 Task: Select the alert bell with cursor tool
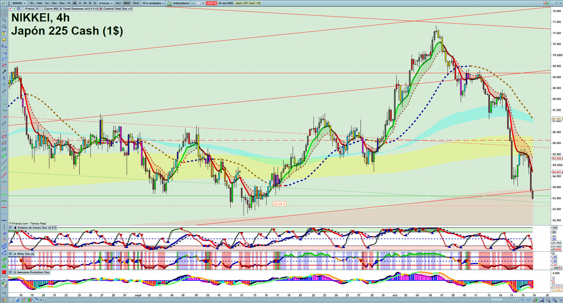click(4, 33)
